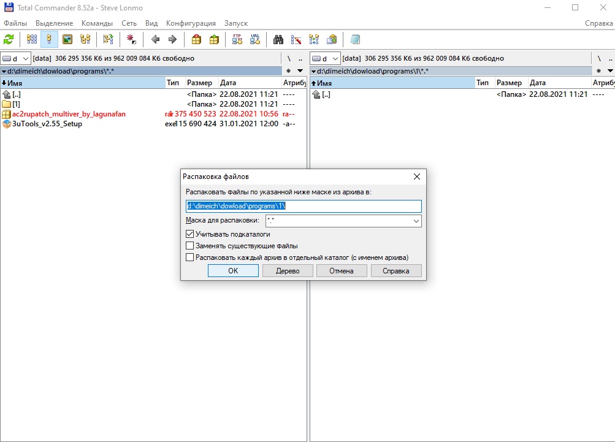Enable 'Распаковать каждый архив в отдельный каталог' checkbox
The width and height of the screenshot is (615, 442).
coord(190,257)
